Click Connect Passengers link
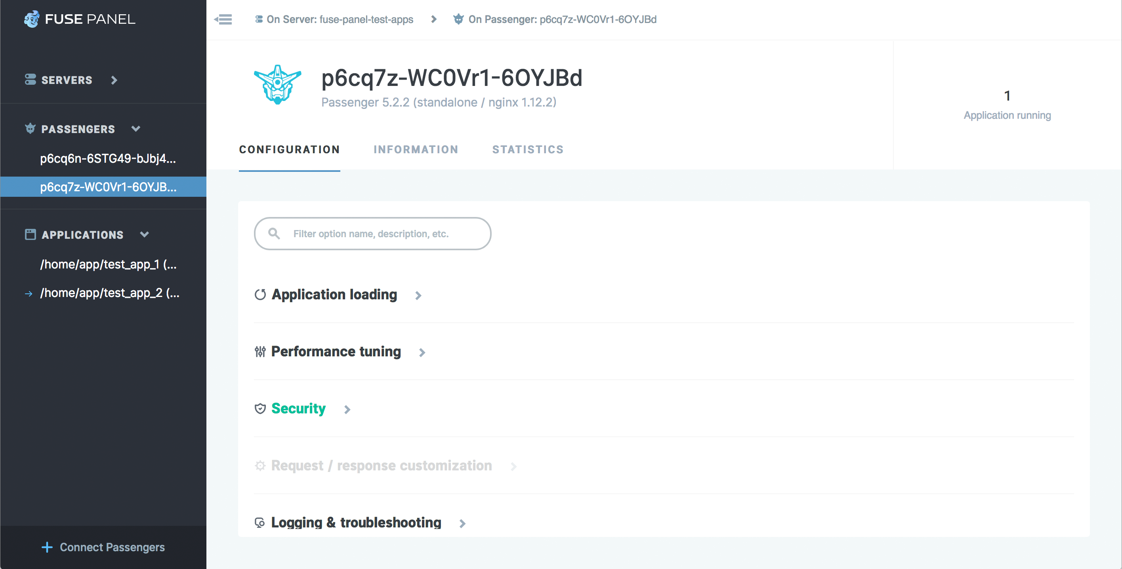Screen dimensions: 1122x569 103,547
